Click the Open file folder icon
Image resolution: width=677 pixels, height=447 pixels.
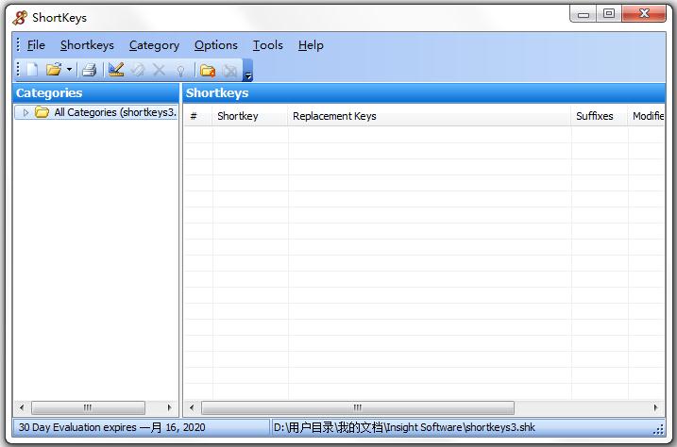54,70
